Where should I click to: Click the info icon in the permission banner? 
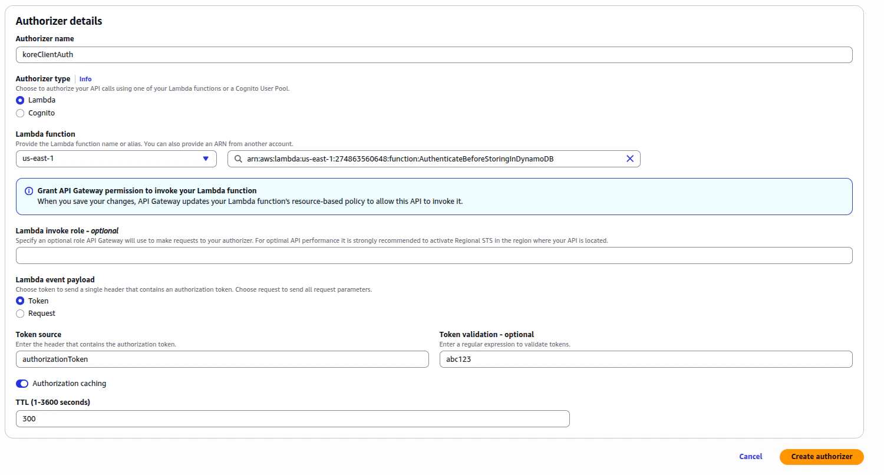[x=28, y=190]
